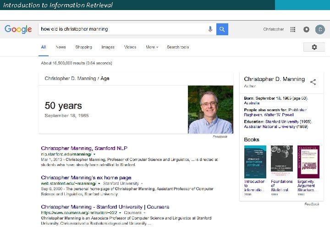
Task: Switch to the News tab
Action: 61,47
